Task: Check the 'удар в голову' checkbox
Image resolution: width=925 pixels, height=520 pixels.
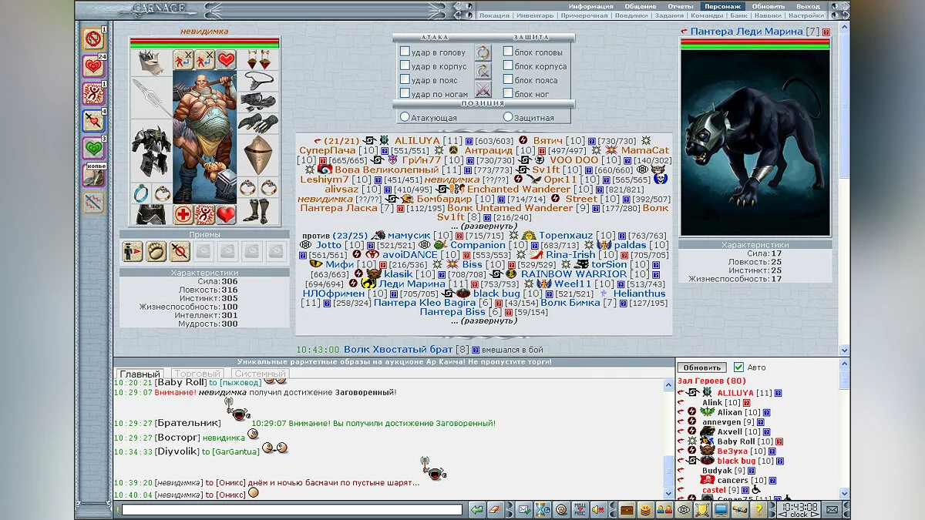Action: point(405,52)
